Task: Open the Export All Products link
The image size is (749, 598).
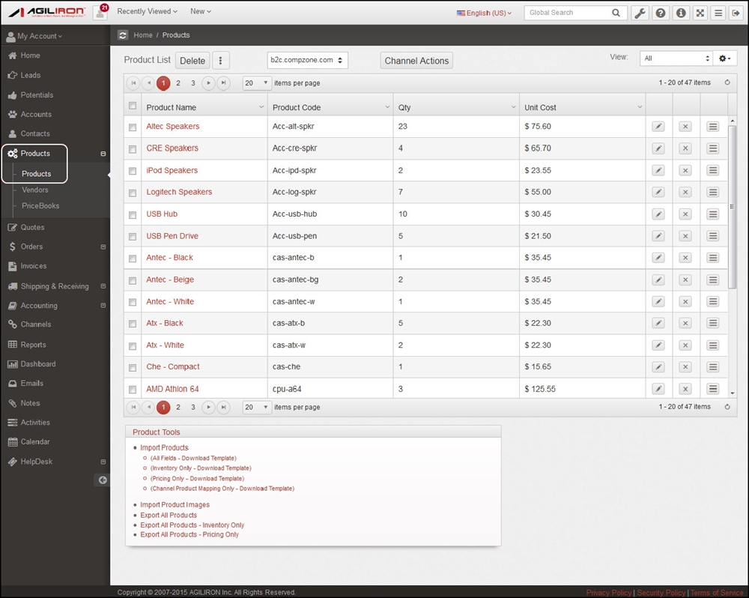Action: tap(168, 515)
